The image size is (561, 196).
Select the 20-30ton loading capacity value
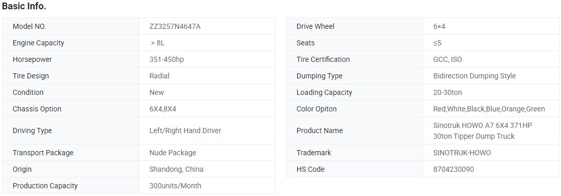click(448, 92)
